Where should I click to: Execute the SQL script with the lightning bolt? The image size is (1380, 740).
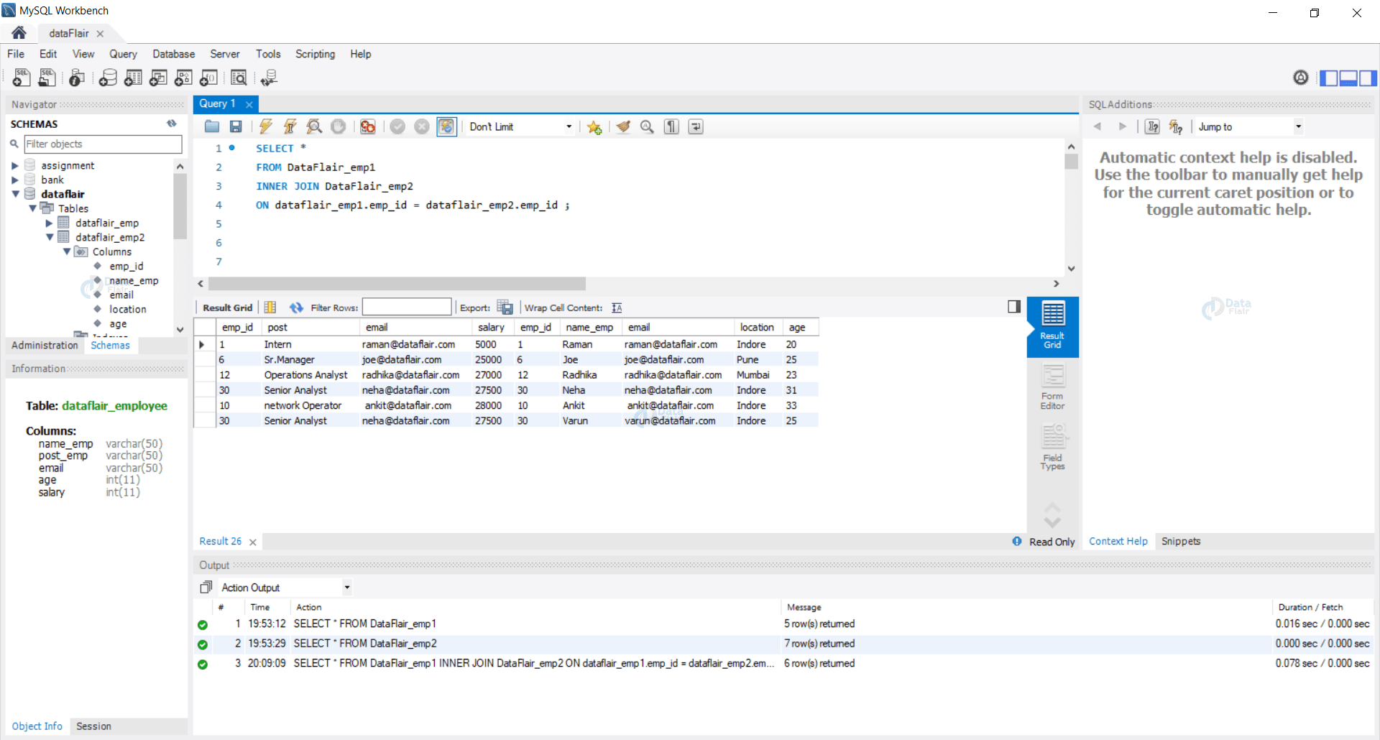[x=266, y=126]
